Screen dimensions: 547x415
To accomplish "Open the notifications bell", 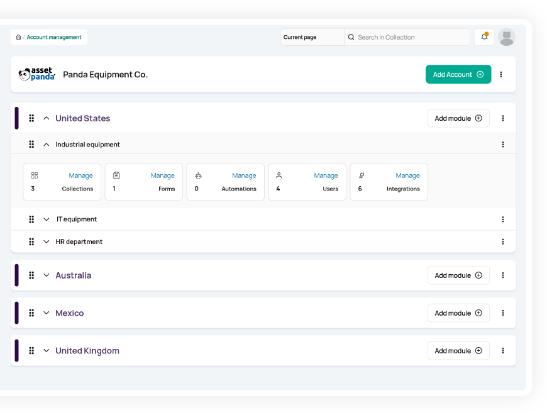I will coord(484,37).
